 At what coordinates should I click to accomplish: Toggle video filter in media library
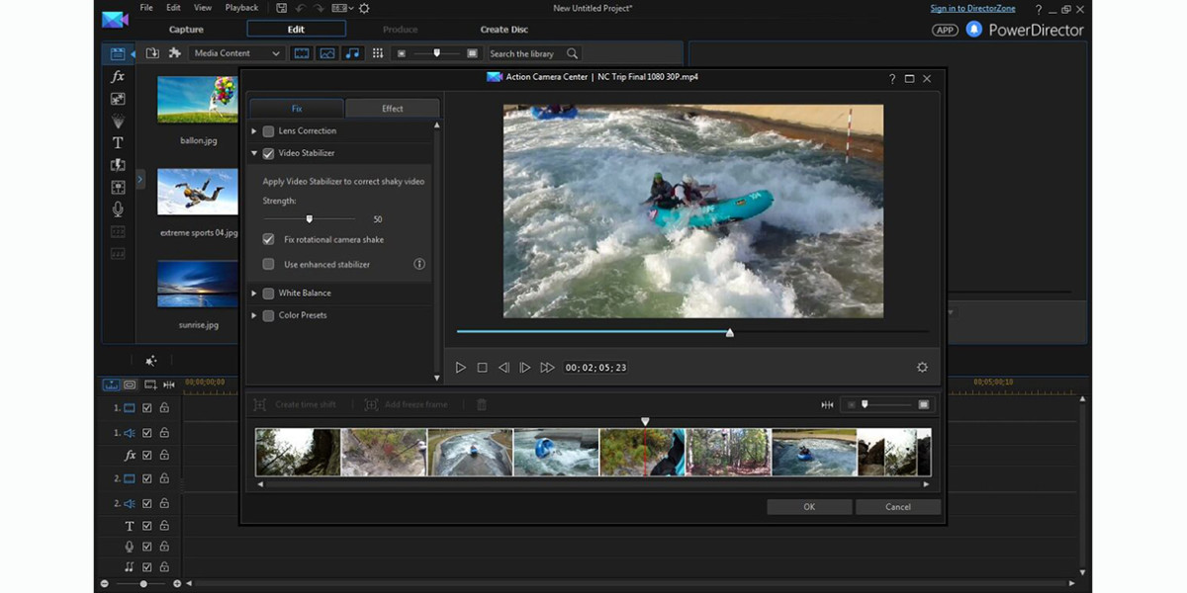point(302,53)
